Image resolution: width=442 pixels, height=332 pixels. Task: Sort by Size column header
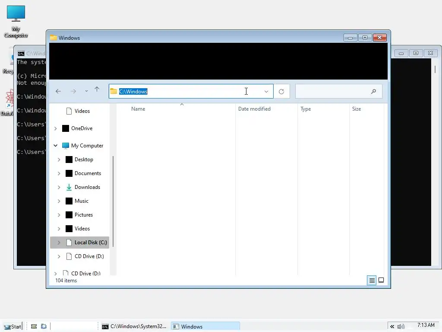pyautogui.click(x=356, y=109)
